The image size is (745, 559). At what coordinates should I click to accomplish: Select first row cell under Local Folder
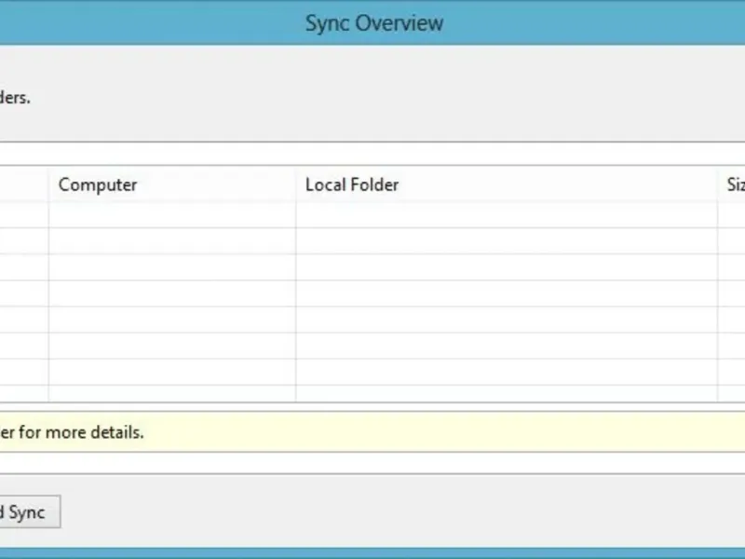point(507,215)
